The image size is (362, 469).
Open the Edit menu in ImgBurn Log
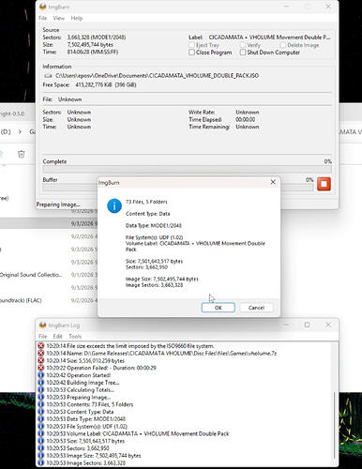tap(57, 337)
